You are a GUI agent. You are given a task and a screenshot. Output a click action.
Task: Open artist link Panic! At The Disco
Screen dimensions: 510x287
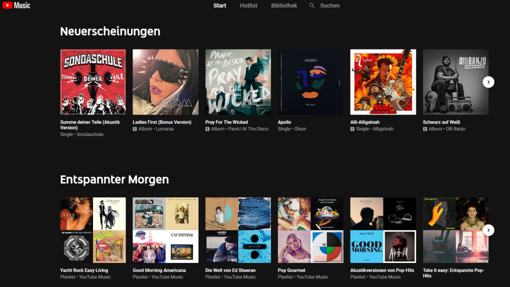pos(248,129)
